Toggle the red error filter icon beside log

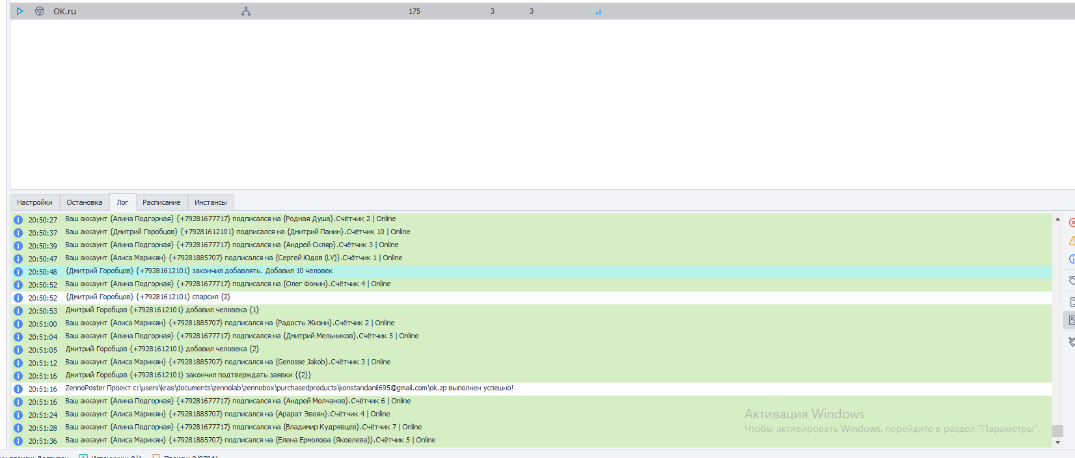click(1072, 222)
